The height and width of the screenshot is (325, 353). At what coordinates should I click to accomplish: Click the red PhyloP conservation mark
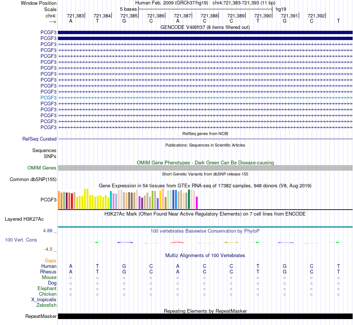(x=178, y=243)
